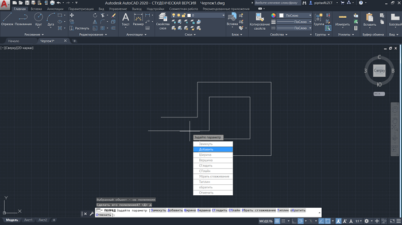Screen dimensions: 402x225
Task: Select the Текст text tool
Action: [126, 19]
